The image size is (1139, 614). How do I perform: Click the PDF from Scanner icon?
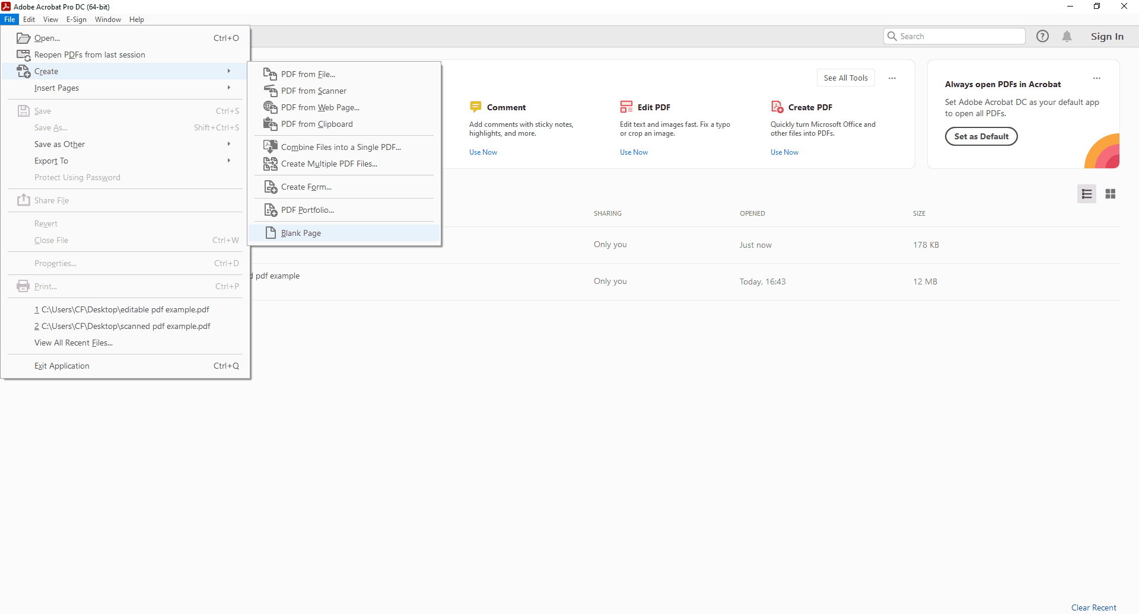coord(270,91)
